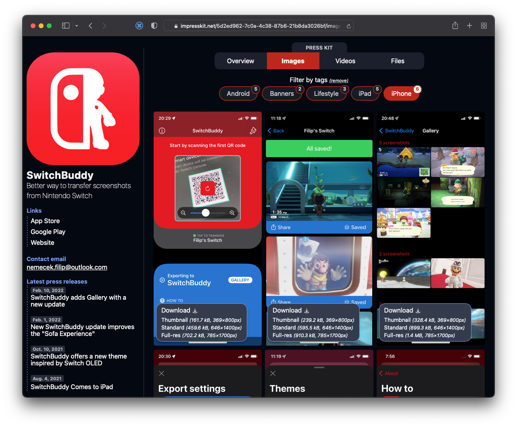Download Full-res 702.2 kB version
Viewport: 517px width, 427px height.
pyautogui.click(x=199, y=335)
